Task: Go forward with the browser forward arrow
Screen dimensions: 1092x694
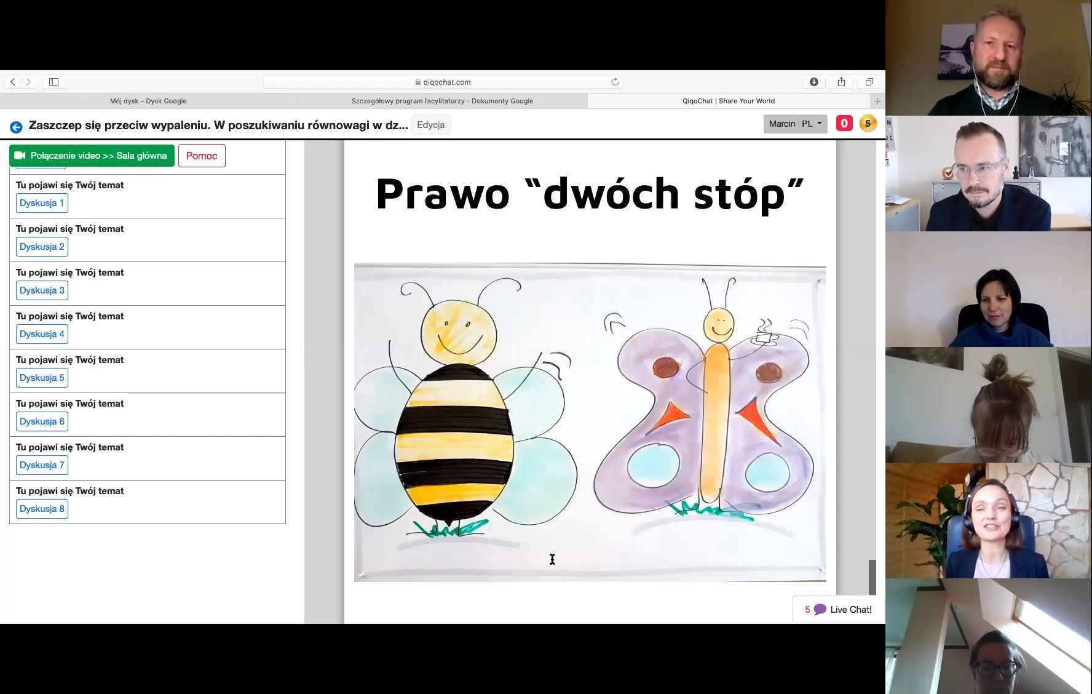Action: [28, 82]
